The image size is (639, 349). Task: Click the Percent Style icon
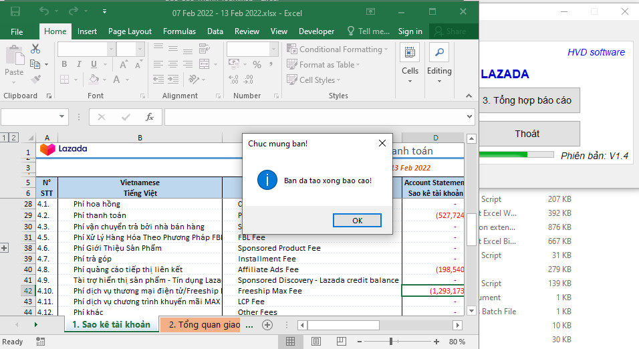257,64
